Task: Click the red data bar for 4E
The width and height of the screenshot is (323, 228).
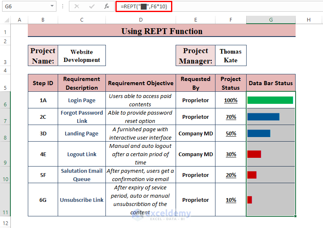Action: (254, 154)
